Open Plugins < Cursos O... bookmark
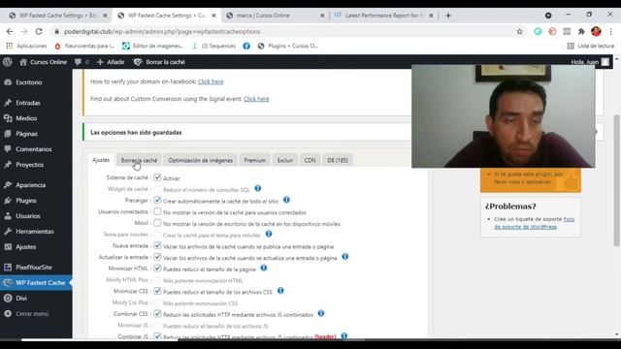Image resolution: width=621 pixels, height=349 pixels. (x=288, y=46)
